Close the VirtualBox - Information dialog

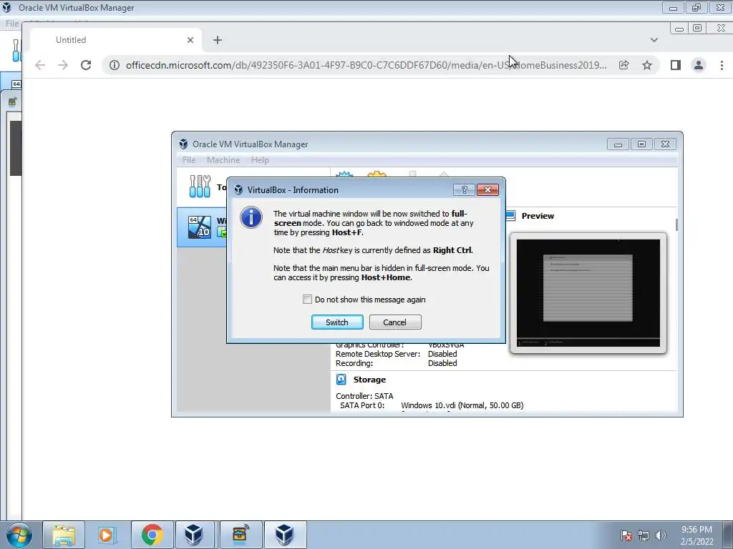[487, 189]
